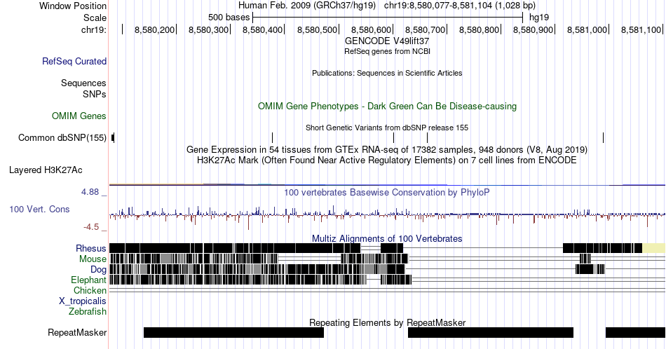Open the OMIM Gene Phenotypes track title
Screen dimensions: 666x349
[388, 106]
